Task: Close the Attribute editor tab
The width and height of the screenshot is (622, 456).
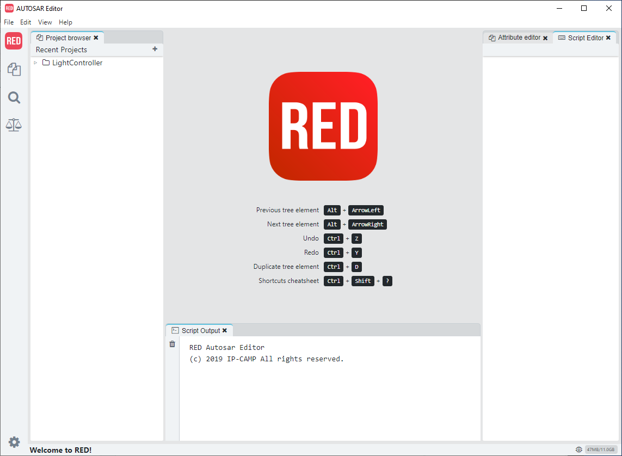Action: click(545, 38)
